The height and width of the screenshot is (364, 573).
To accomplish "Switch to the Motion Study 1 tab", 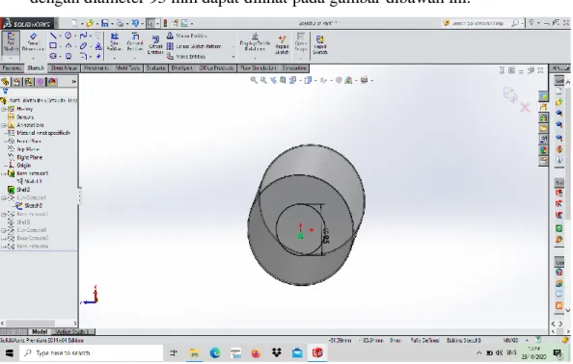I will pyautogui.click(x=72, y=331).
